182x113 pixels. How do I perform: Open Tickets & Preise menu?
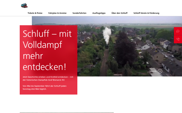[x=35, y=13]
